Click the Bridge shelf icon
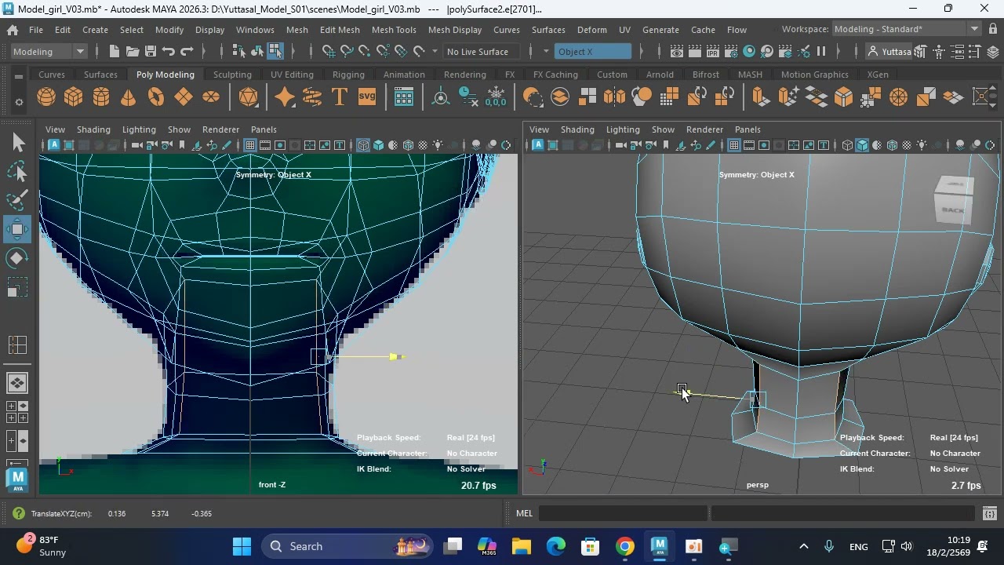 coord(817,97)
